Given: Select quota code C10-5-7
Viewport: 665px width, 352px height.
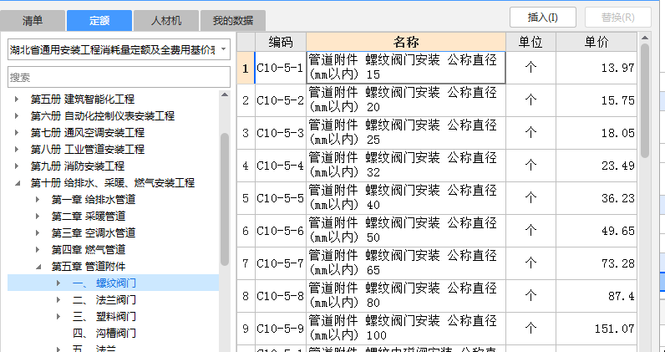Looking at the screenshot, I should pos(281,263).
